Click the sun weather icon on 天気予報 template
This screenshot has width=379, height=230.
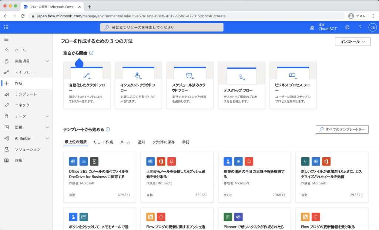(238, 162)
